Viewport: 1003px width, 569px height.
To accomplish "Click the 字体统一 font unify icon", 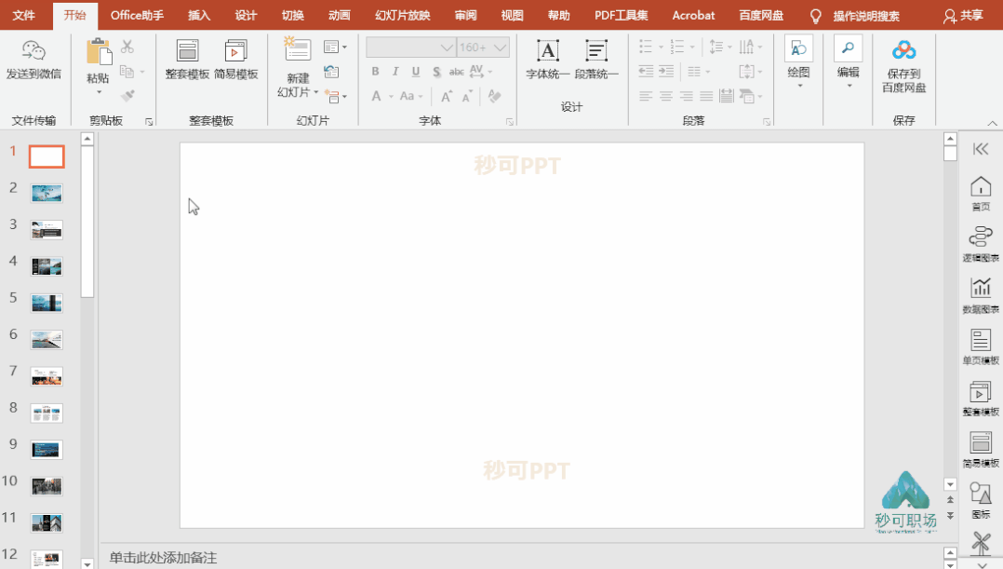I will [547, 50].
